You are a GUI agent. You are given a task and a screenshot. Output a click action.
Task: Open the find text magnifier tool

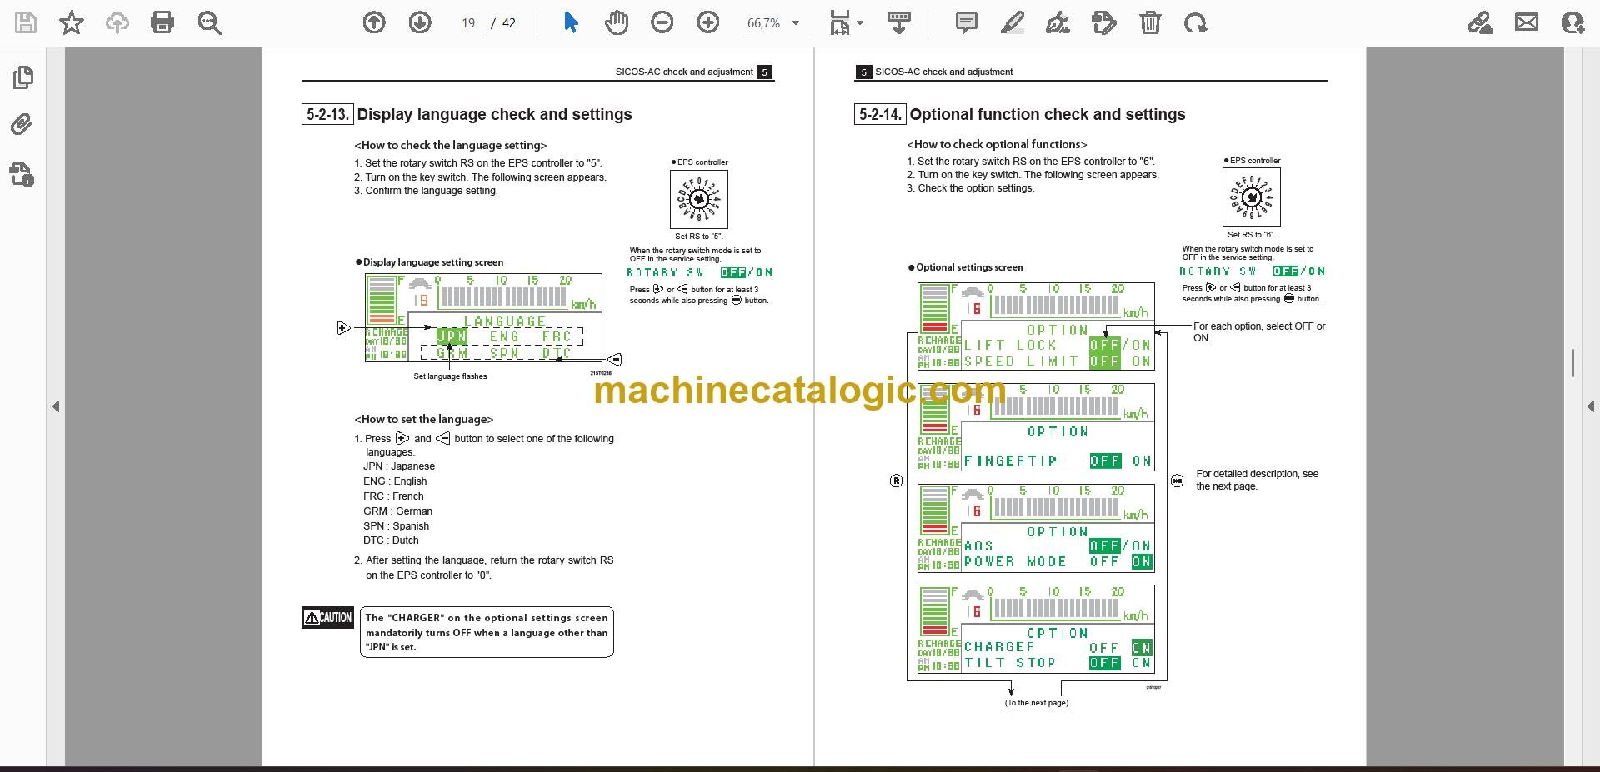209,22
